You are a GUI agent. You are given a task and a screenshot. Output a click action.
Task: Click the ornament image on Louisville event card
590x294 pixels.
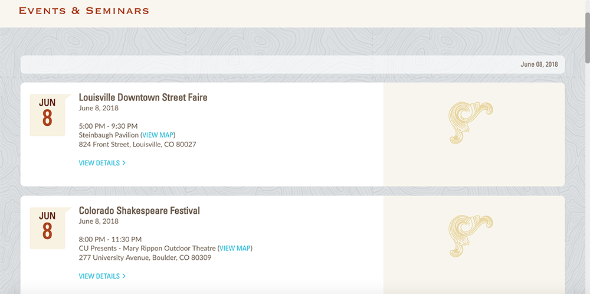coord(471,122)
